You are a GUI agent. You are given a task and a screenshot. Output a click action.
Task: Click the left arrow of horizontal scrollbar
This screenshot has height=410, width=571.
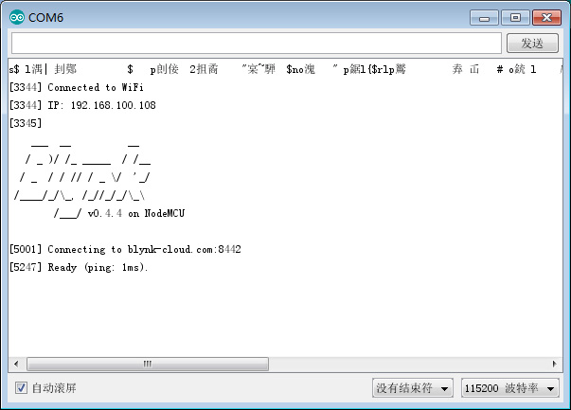point(16,364)
